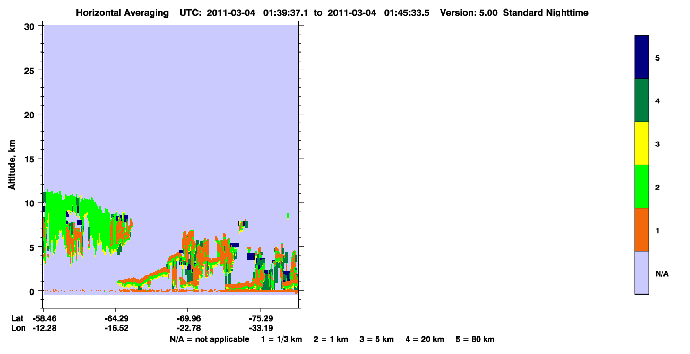Click the y-axis tick label 15
690x354 pixels.
[30, 159]
